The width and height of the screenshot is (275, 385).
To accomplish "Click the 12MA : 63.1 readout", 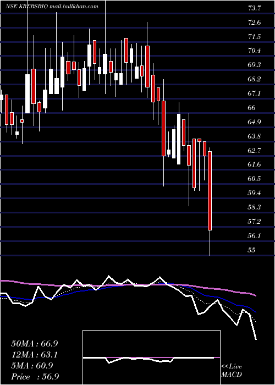I will [x=35, y=355].
